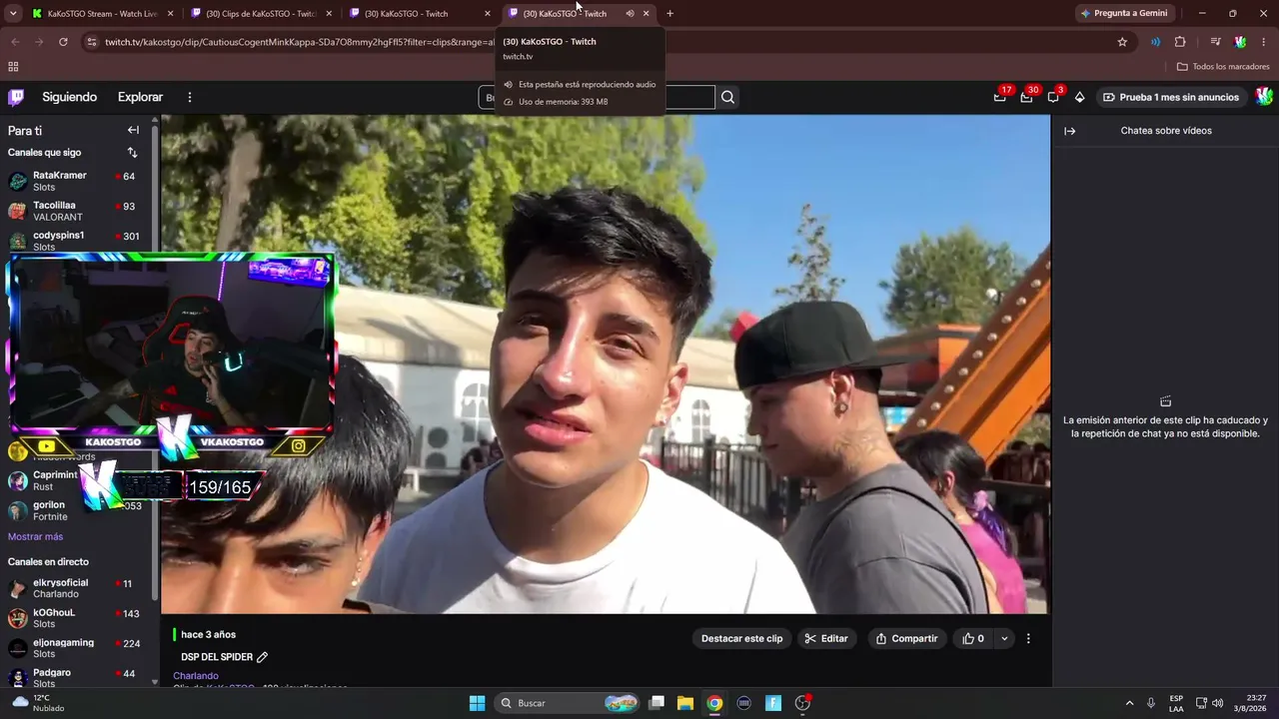
Task: Mute the audio-playing KaKoSTGO tab
Action: coord(630,14)
